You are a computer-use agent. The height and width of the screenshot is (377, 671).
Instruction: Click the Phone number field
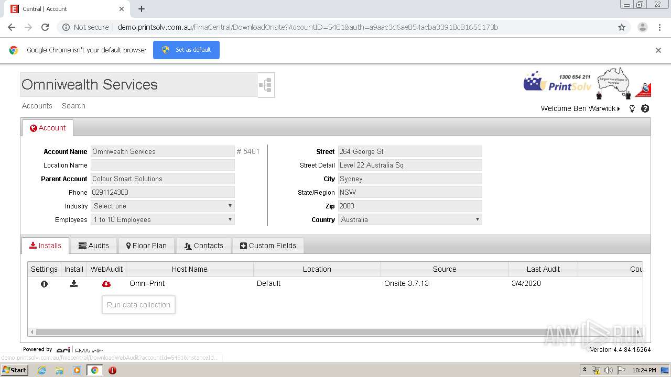tap(163, 192)
